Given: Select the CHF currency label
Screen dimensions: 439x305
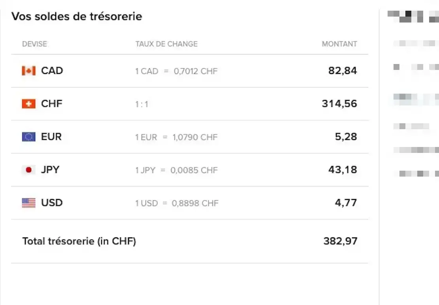Looking at the screenshot, I should pos(52,104).
